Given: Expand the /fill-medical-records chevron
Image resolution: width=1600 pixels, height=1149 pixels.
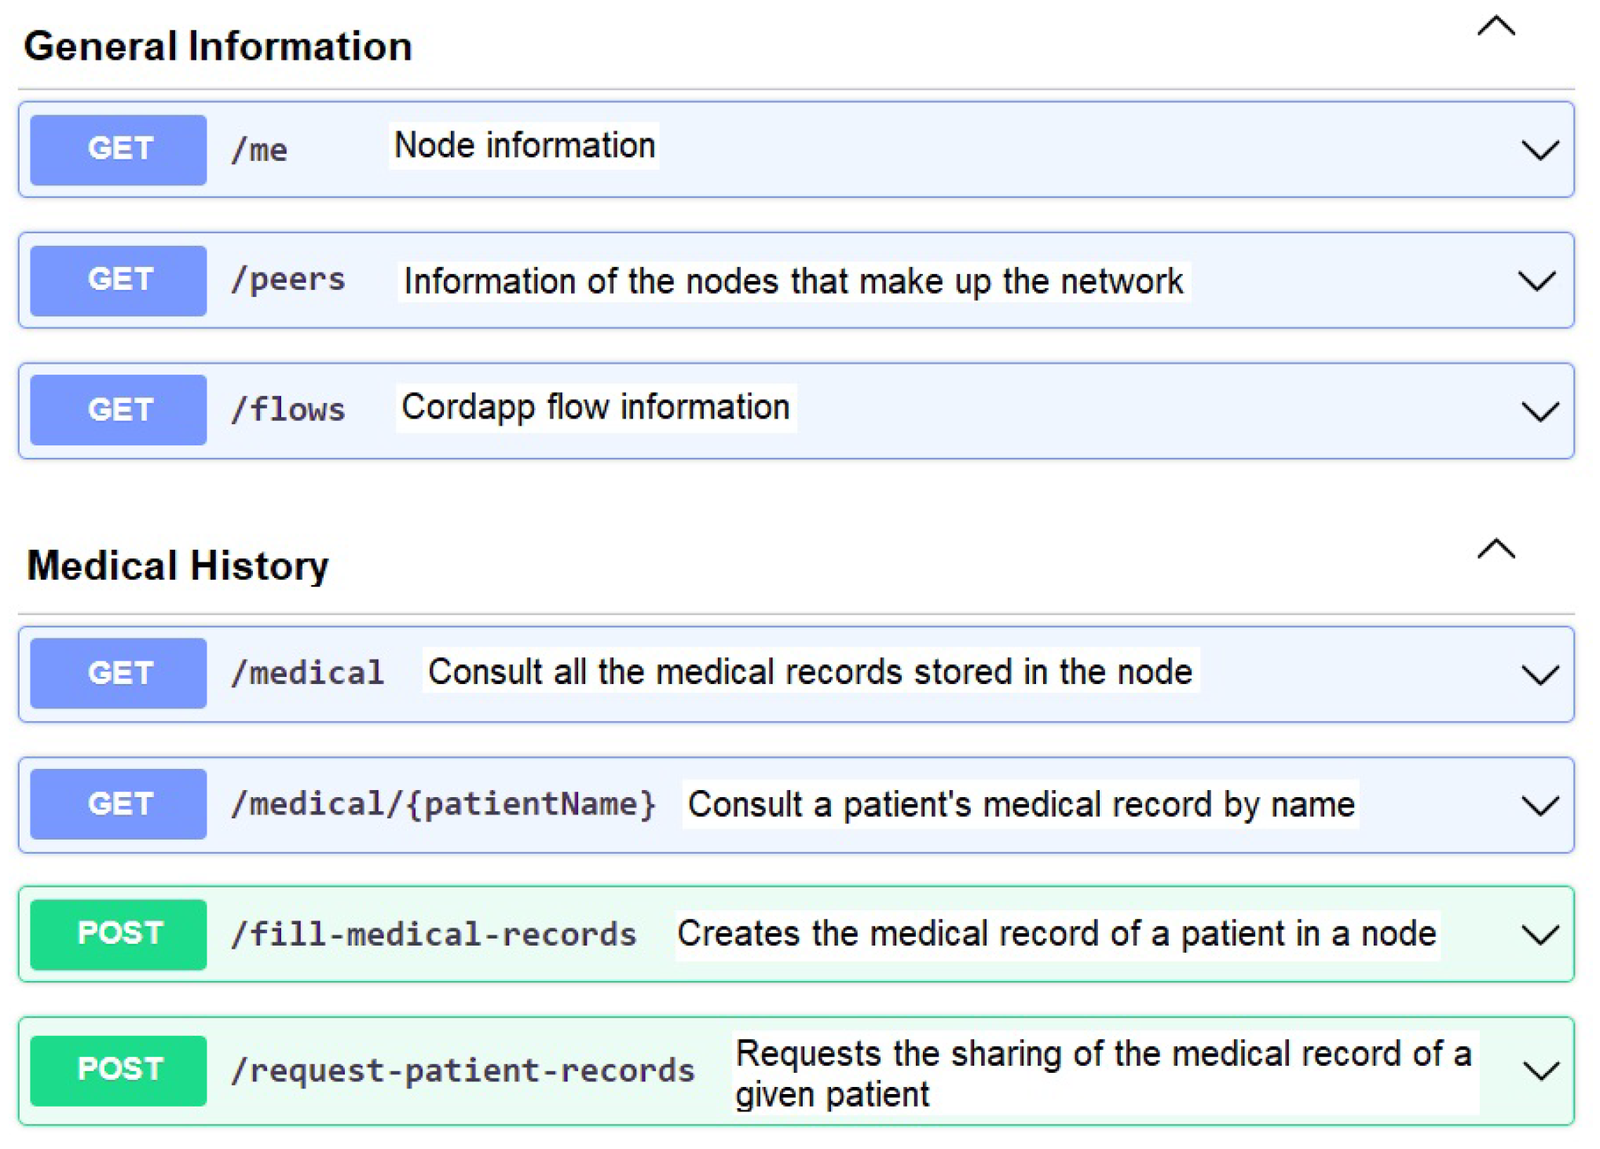Looking at the screenshot, I should coord(1539,935).
